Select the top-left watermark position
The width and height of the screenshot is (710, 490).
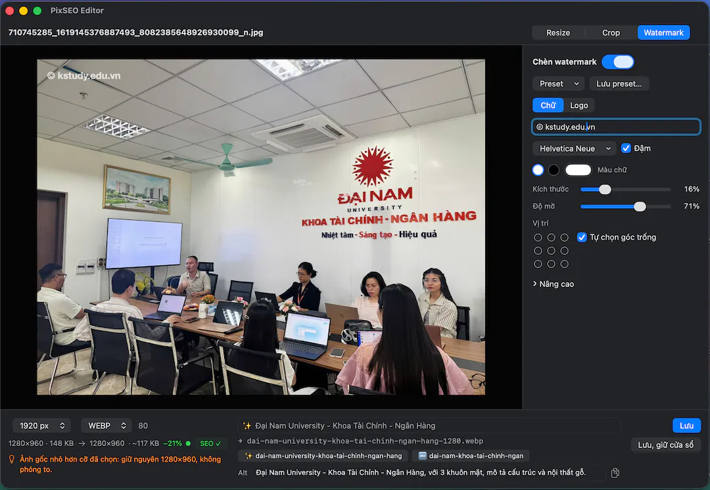coord(538,238)
